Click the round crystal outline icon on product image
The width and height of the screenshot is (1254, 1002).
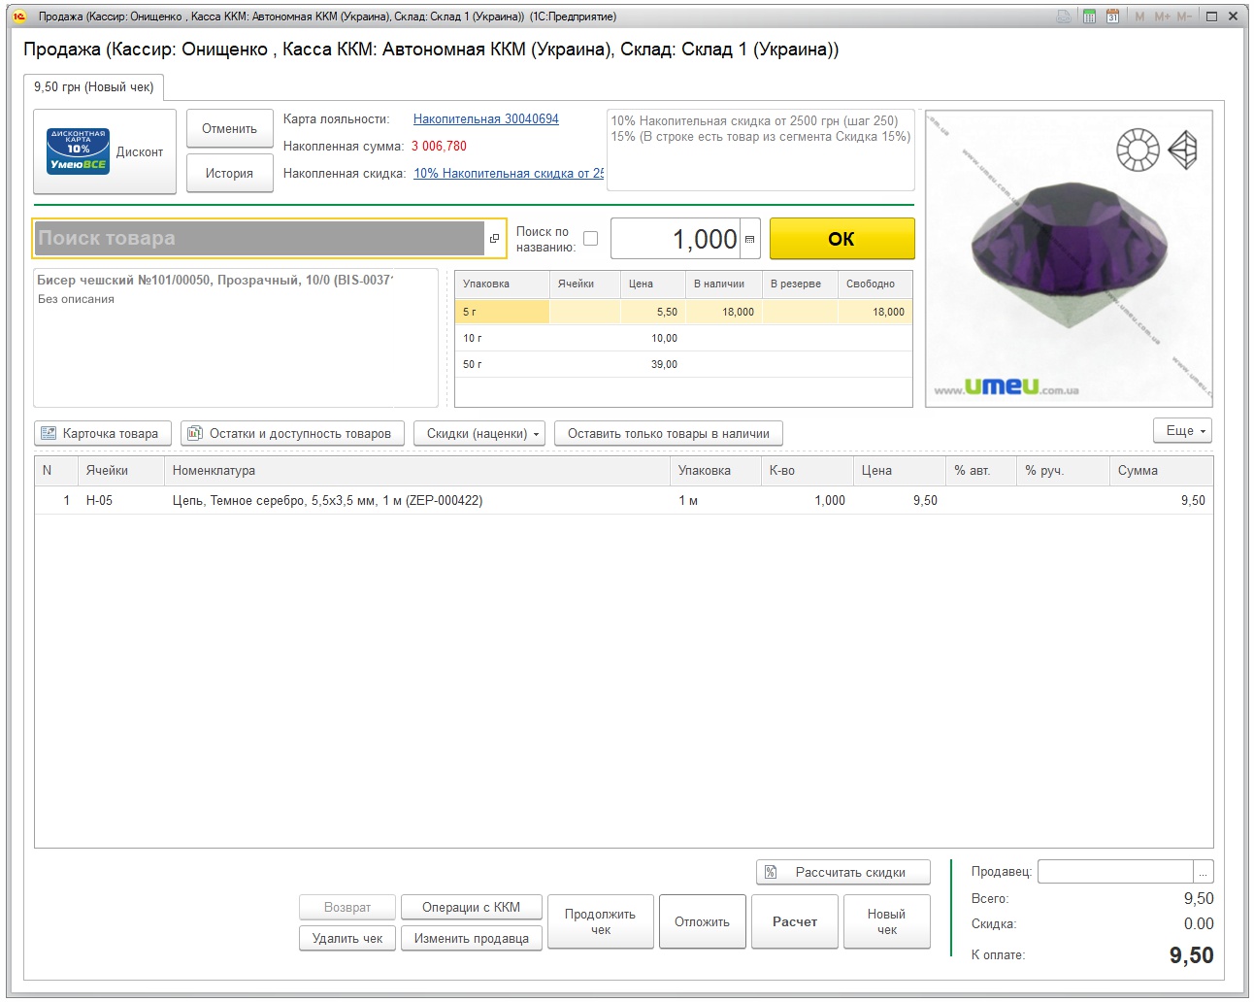click(x=1138, y=150)
